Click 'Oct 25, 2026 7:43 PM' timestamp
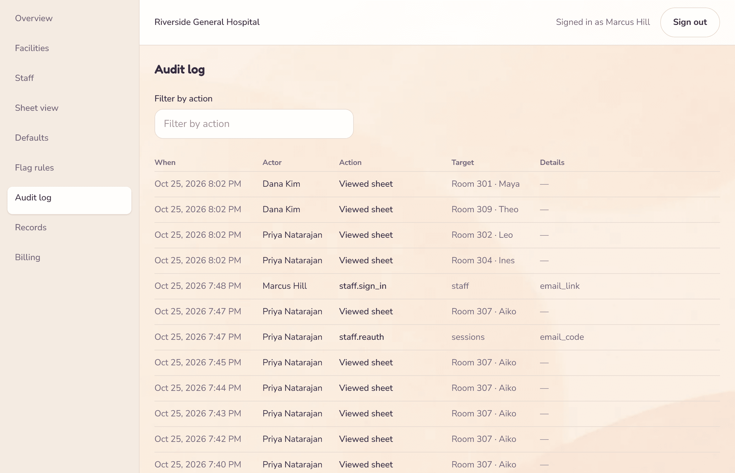This screenshot has height=473, width=735. pyautogui.click(x=198, y=414)
